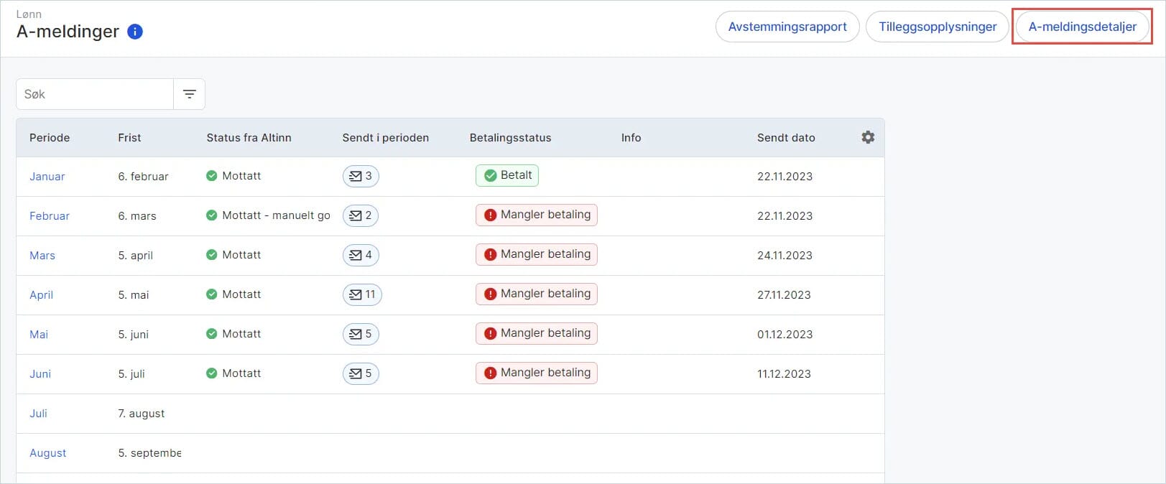Click sent date 01.12.2023
The height and width of the screenshot is (484, 1166).
tap(785, 335)
